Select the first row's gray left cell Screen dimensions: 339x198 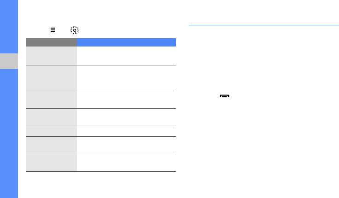51,56
